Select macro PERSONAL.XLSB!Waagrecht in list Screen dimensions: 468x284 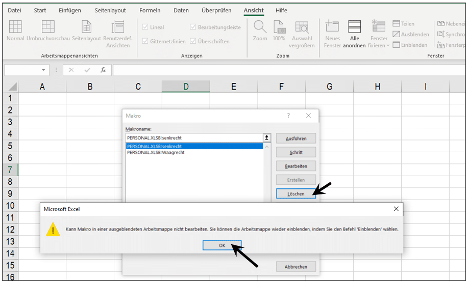pos(156,153)
